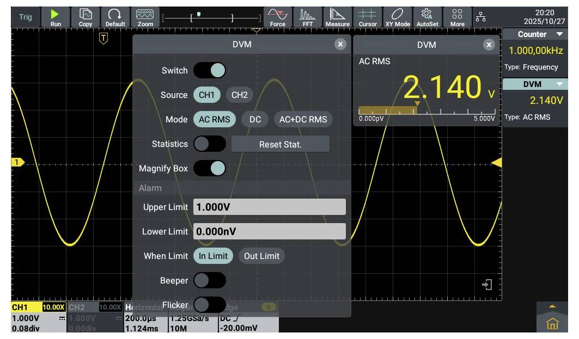Expand the Counter panel dropdown arrow
Screen dimensions: 579x339
pos(560,34)
